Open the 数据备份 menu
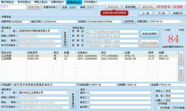 click(74, 2)
